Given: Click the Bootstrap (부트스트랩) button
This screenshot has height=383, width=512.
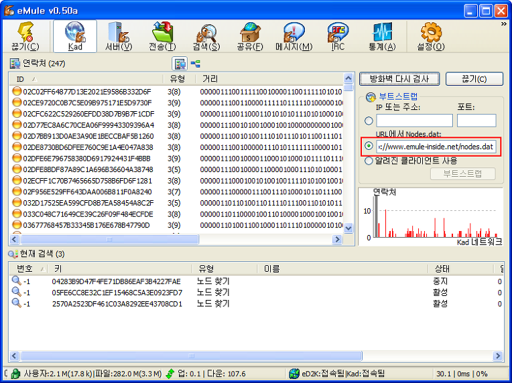Looking at the screenshot, I should click(462, 173).
